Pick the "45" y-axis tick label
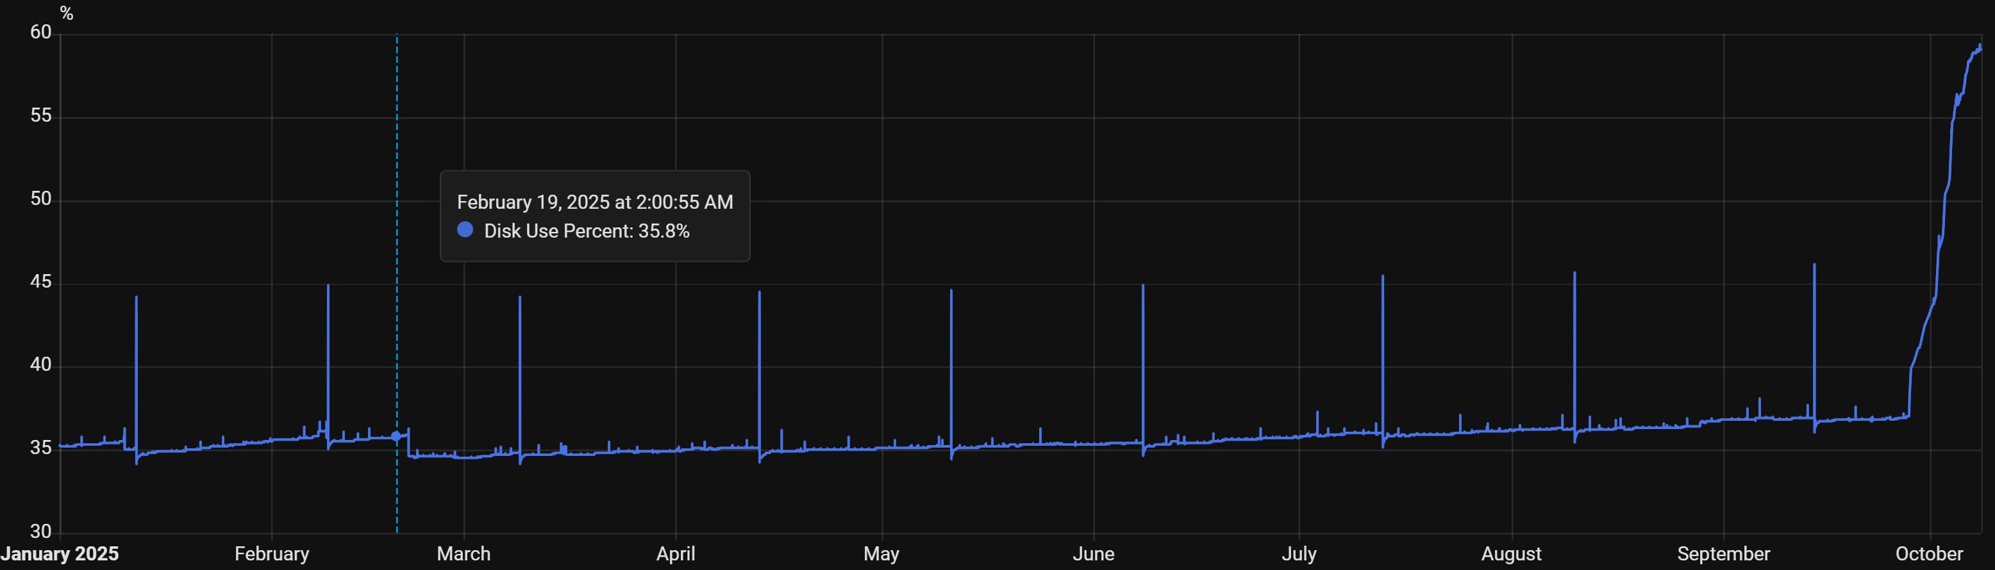 41,282
